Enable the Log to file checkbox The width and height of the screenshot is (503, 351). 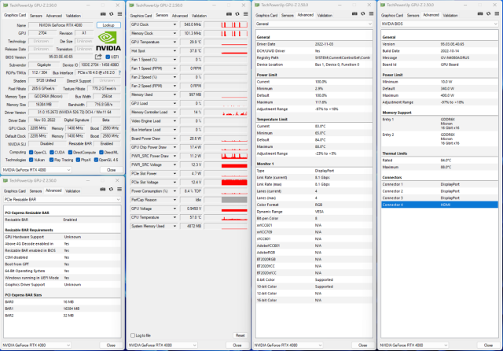(133, 335)
